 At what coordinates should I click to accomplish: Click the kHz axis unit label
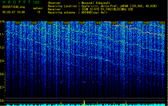coord(2,21)
